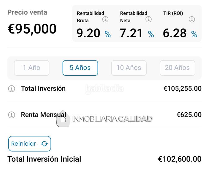Open the Rentabilidad Bruta info icon

[x=105, y=19]
